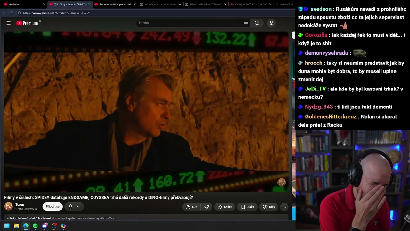This screenshot has width=410, height=231.
Task: Click the search magnifier button
Action: pos(257,23)
